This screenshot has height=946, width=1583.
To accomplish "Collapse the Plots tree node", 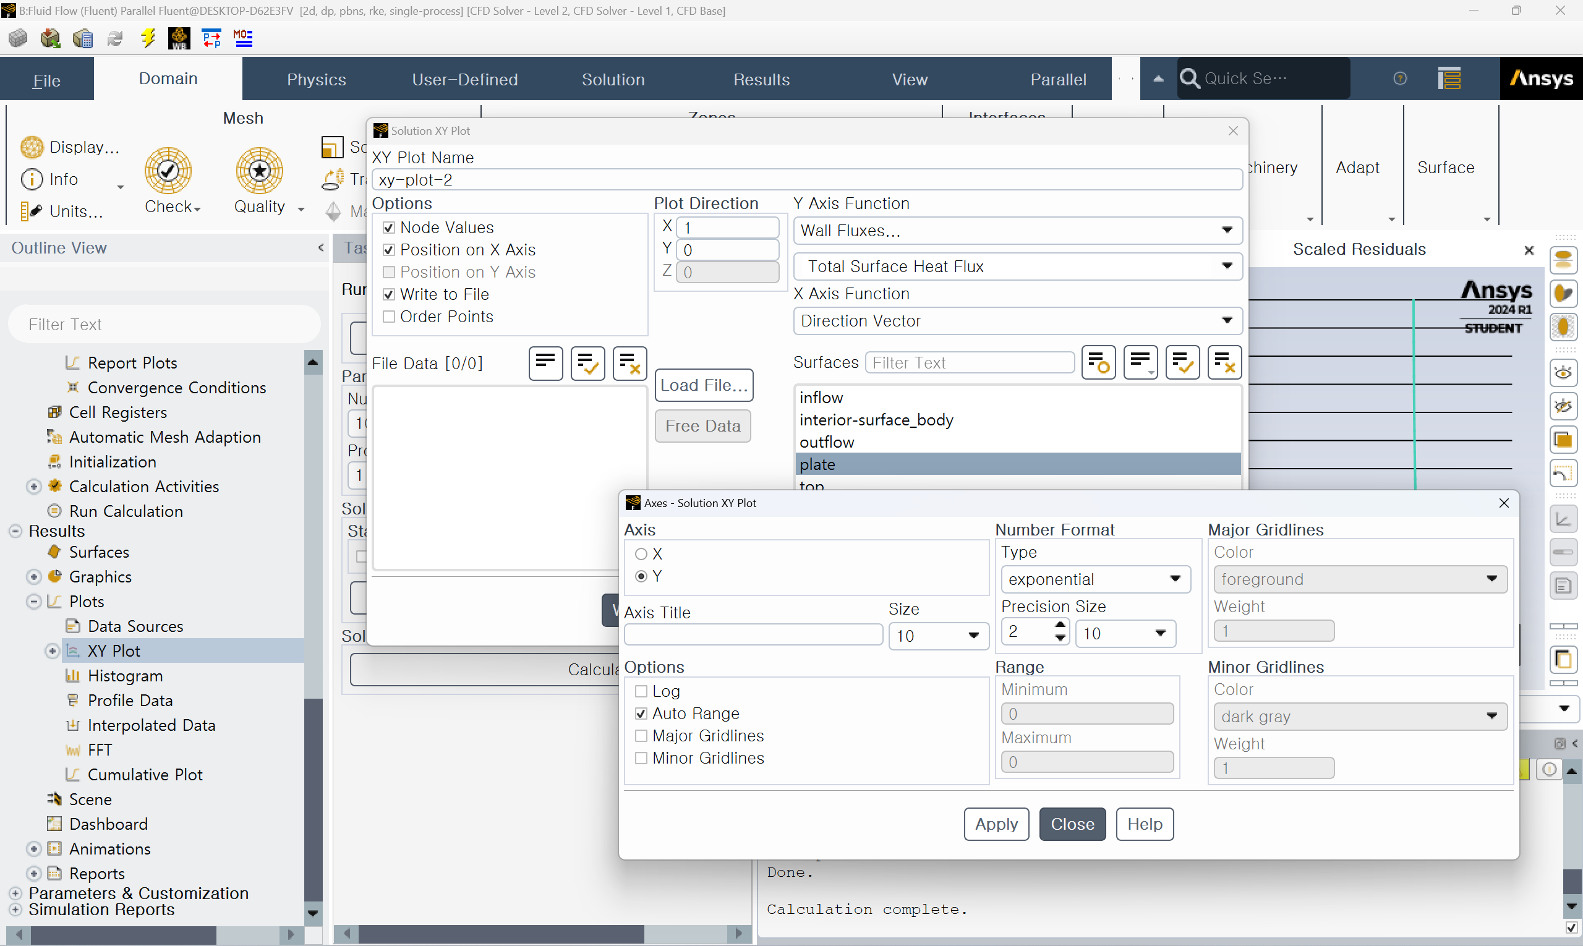I will pyautogui.click(x=34, y=602).
